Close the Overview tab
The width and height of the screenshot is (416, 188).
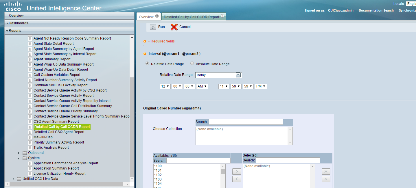pos(157,16)
